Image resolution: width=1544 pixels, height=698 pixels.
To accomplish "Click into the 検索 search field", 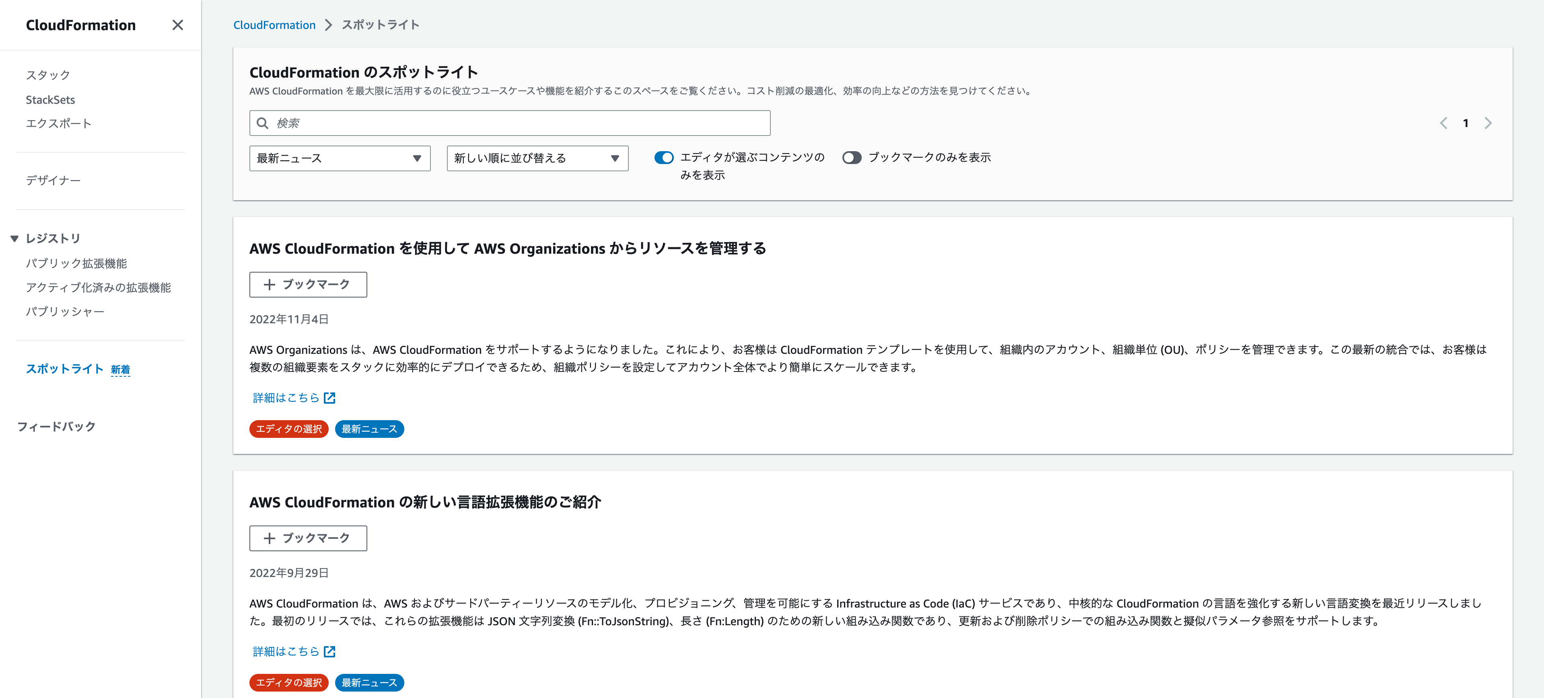I will tap(509, 123).
